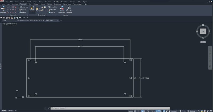Select the Symmetric geometric constraint icon
Viewport: 213px width, 112px height.
13,12
